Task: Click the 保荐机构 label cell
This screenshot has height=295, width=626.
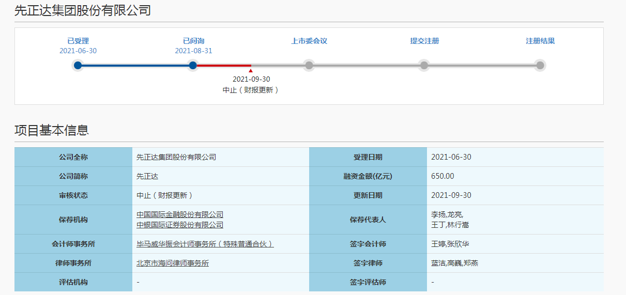Action: 73,220
